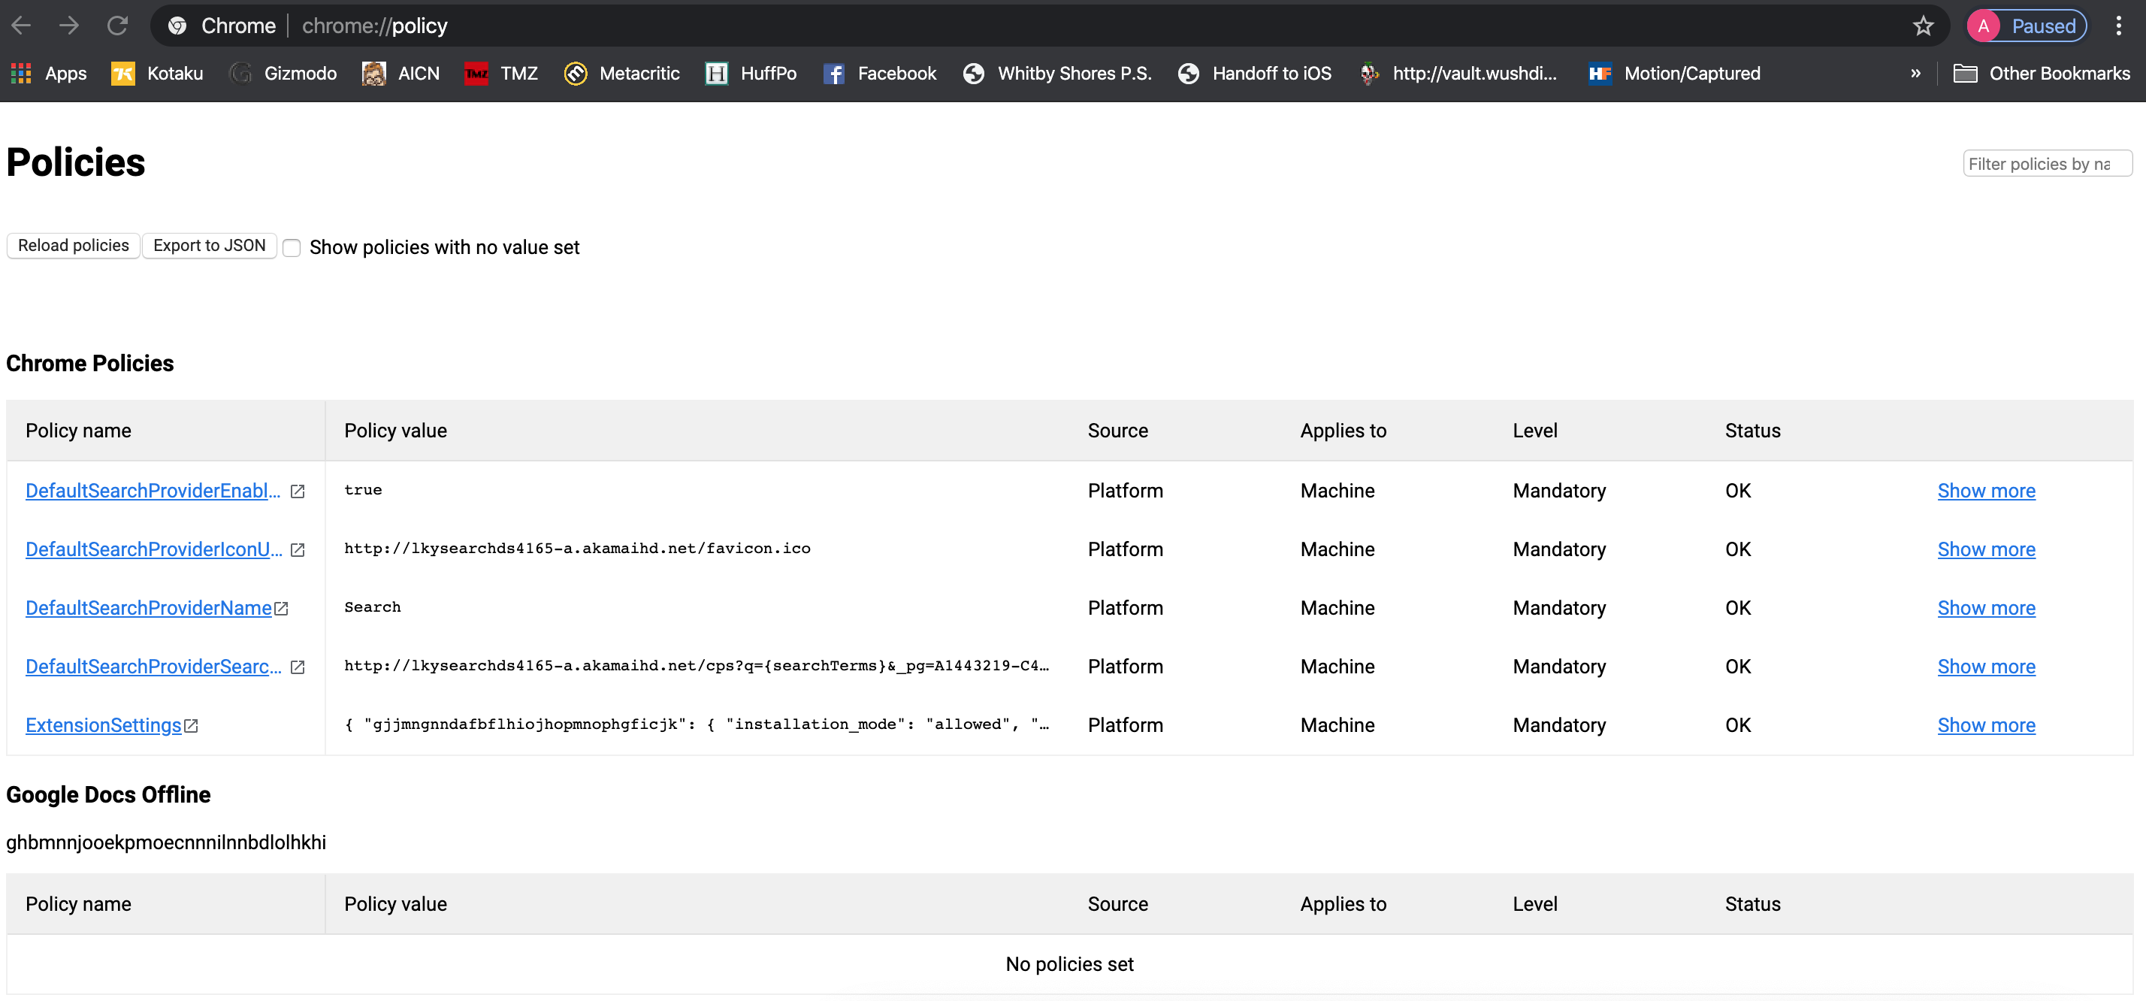Click the searchTerms URL policy value

tap(697, 665)
